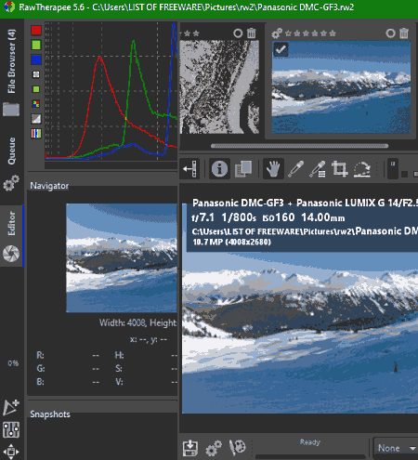The width and height of the screenshot is (418, 460).
Task: Toggle raw histogram display
Action: coord(36,104)
